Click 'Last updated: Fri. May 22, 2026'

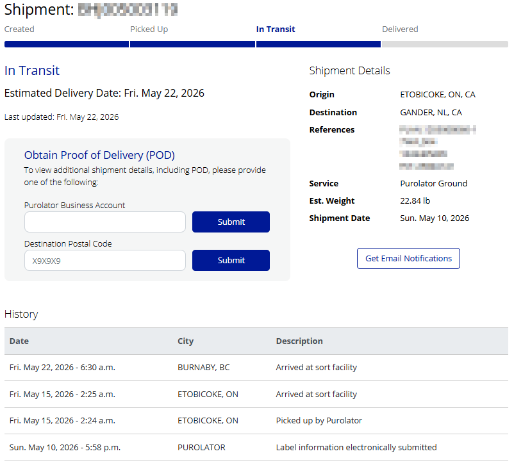(62, 117)
